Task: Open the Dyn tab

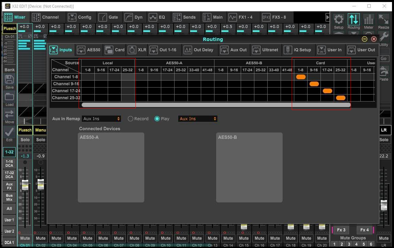Action: pos(134,17)
